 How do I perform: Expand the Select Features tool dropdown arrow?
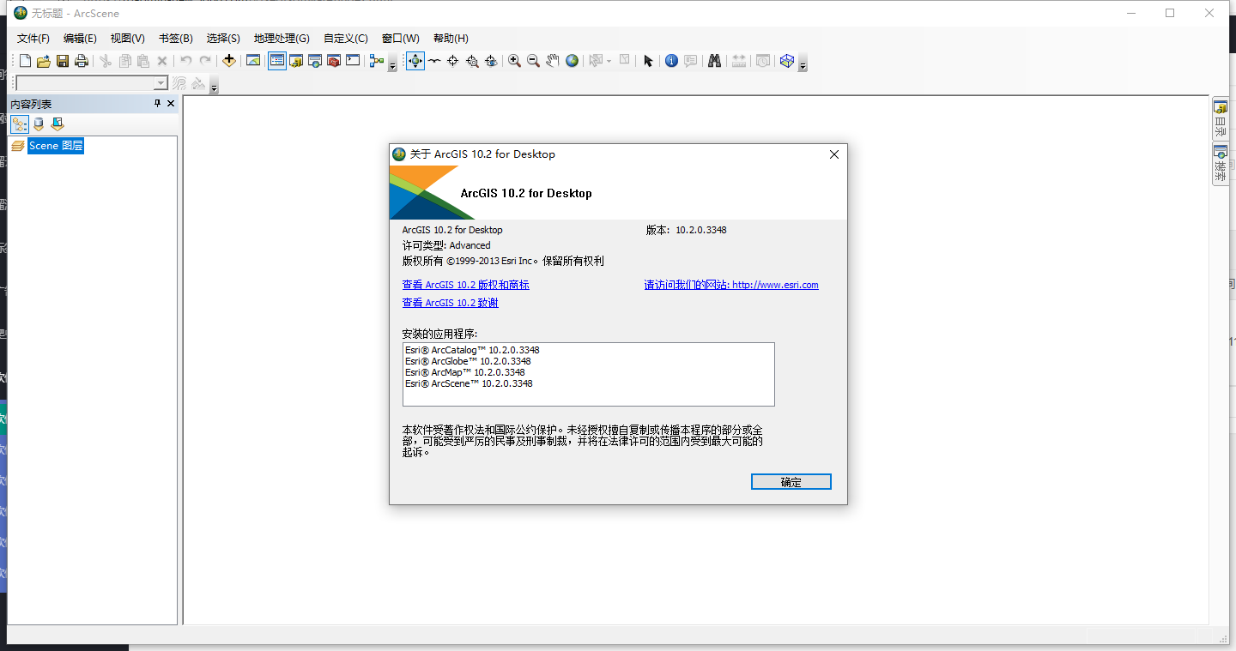pos(609,61)
